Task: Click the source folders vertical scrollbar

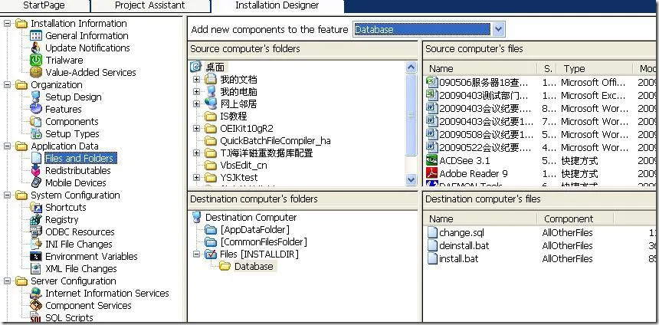Action: 411,123
